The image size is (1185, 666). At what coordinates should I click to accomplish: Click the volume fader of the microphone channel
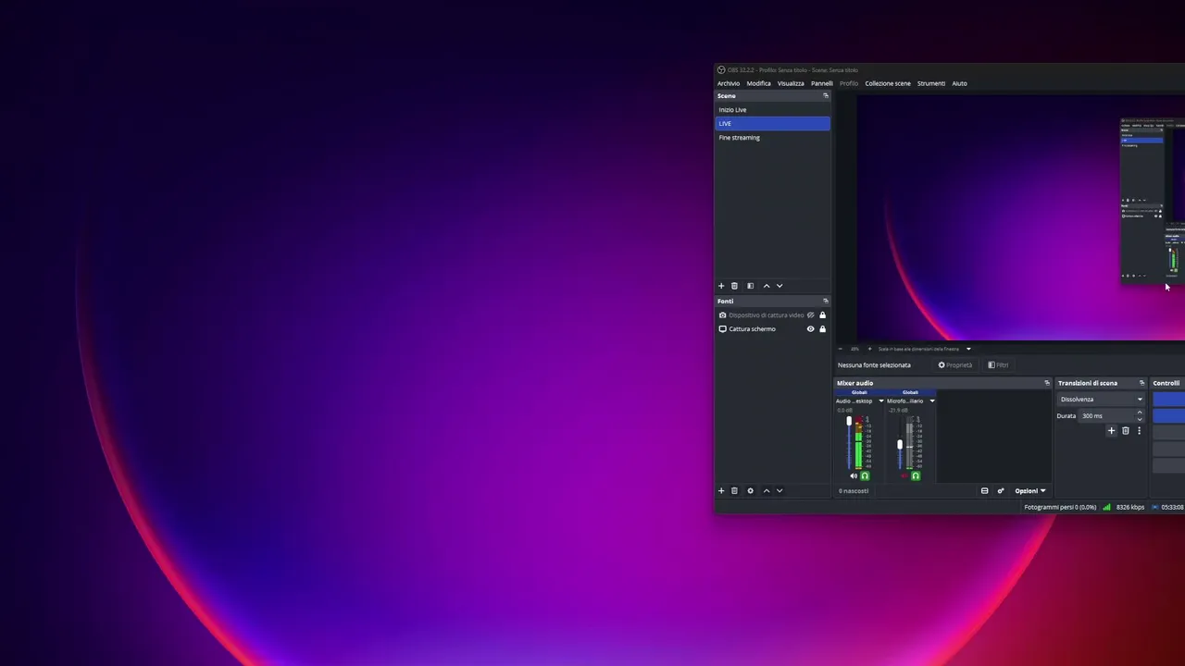(x=900, y=445)
